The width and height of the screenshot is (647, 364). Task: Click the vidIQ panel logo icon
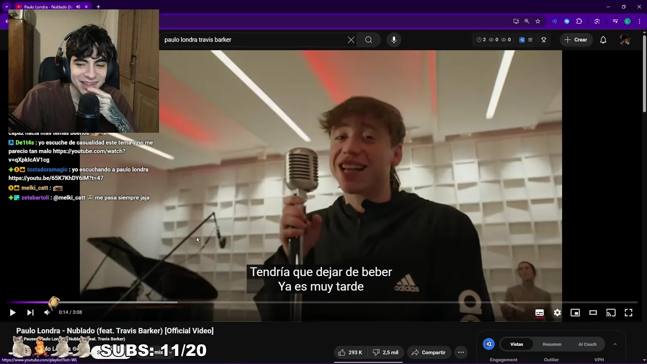pos(489,344)
